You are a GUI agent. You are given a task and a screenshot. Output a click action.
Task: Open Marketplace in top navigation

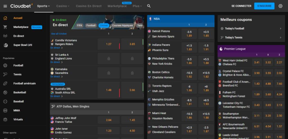coord(117,6)
